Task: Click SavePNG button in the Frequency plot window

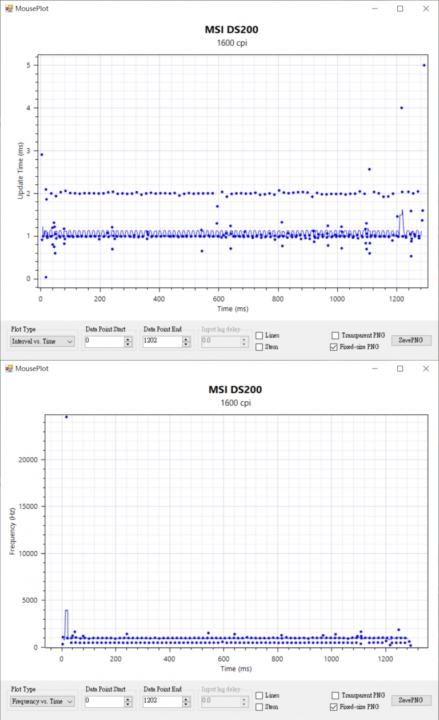Action: point(412,700)
